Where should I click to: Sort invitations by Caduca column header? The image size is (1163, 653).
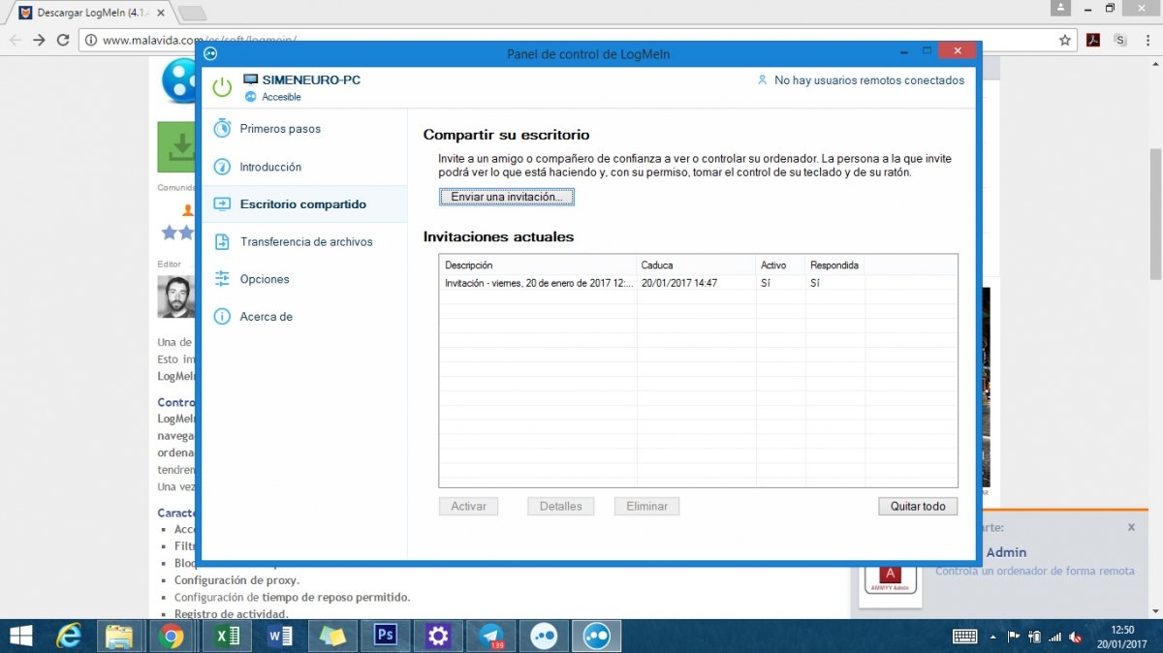[696, 264]
